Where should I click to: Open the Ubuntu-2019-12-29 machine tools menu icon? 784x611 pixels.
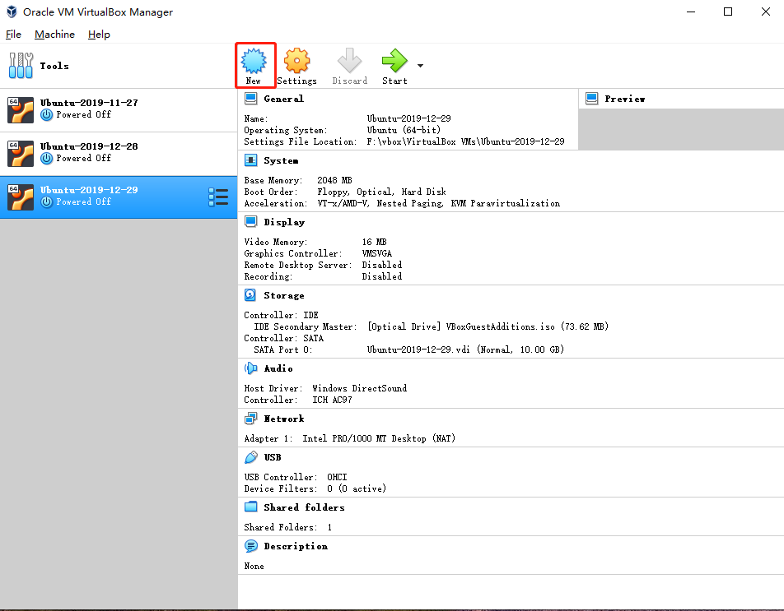(x=218, y=197)
